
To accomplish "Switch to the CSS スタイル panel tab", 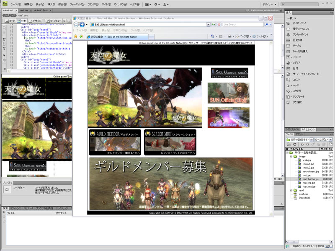I will click(x=292, y=129).
